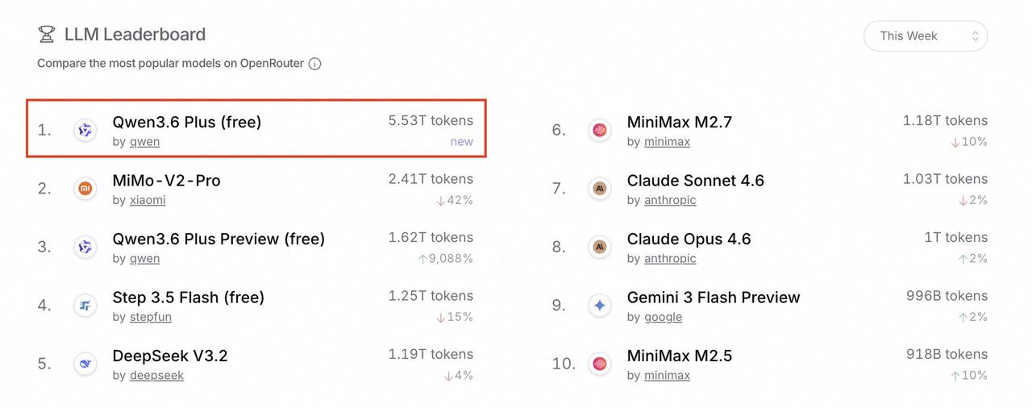This screenshot has width=1032, height=408.
Task: Click the info icon after OpenRouter description
Action: (315, 64)
